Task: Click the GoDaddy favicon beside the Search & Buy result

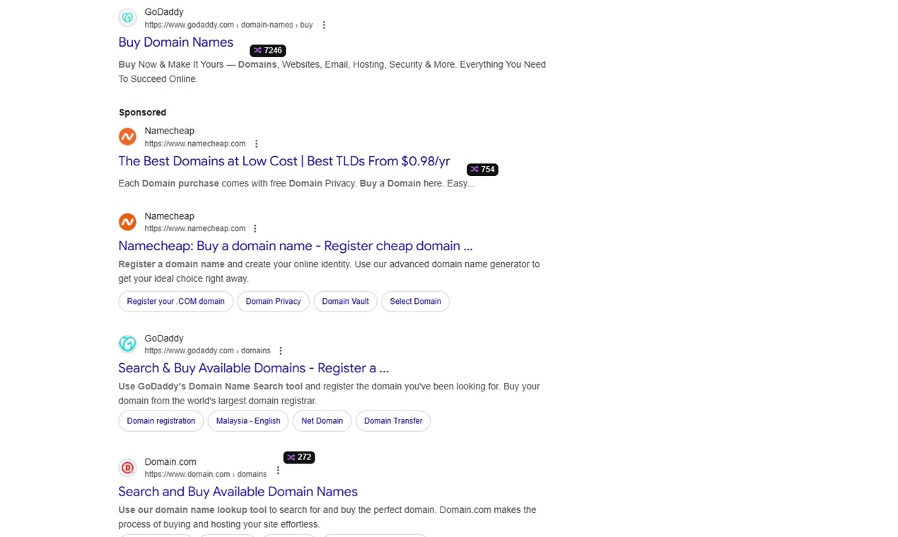Action: pos(127,344)
